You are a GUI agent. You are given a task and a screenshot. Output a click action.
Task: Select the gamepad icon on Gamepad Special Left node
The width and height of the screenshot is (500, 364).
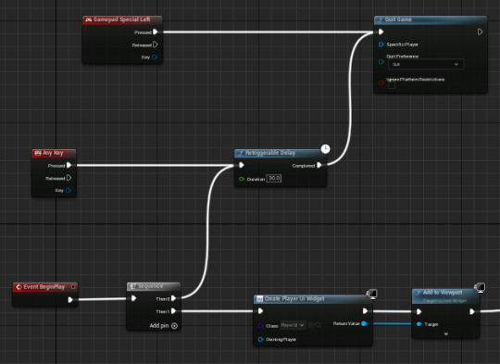88,19
